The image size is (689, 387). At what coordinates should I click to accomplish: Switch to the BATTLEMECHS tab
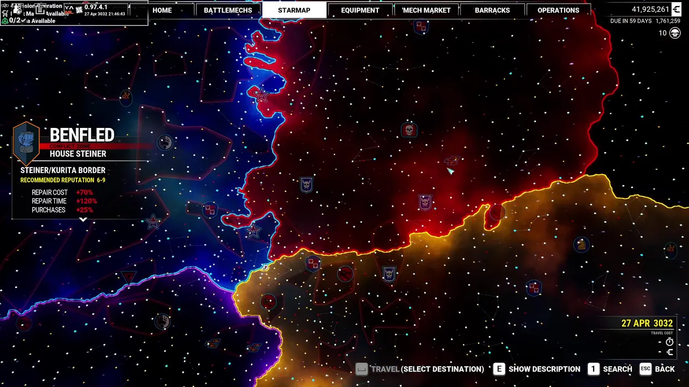click(x=228, y=10)
